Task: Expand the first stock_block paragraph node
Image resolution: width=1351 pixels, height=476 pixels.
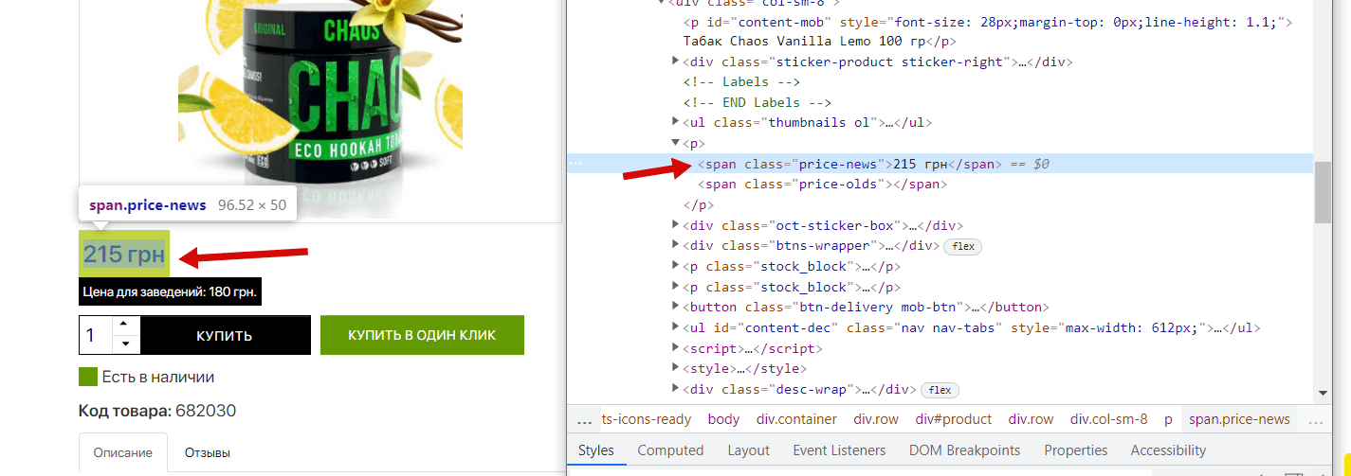Action: [676, 267]
